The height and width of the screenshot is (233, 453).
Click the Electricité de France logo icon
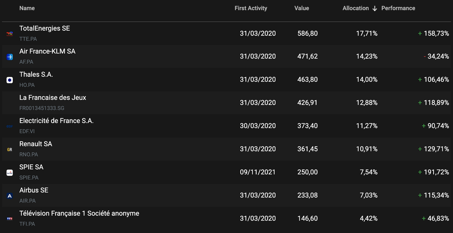click(x=10, y=126)
